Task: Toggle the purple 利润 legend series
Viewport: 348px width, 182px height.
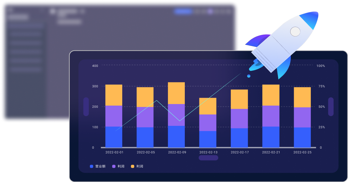Action: 121,166
